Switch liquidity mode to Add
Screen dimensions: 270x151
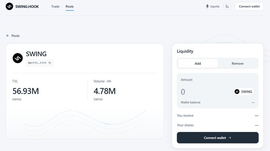[198, 64]
